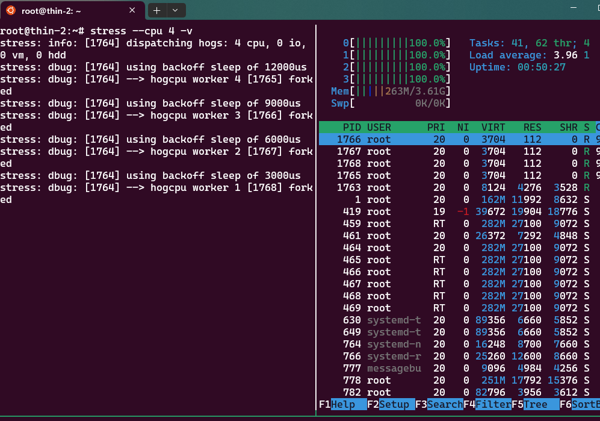
Task: Sort by VIRT column header
Action: (493, 127)
